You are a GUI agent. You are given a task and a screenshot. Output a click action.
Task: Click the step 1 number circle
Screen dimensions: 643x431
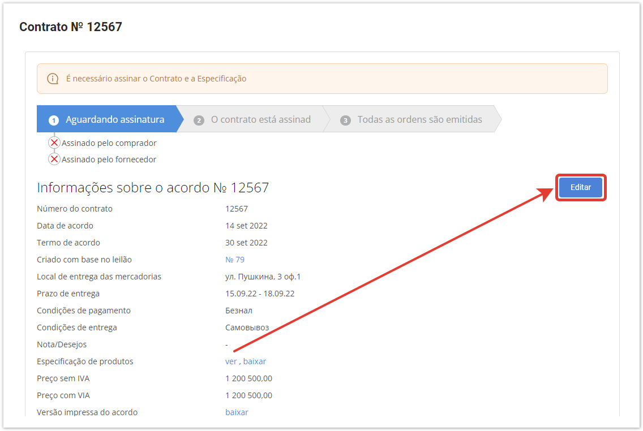(54, 120)
